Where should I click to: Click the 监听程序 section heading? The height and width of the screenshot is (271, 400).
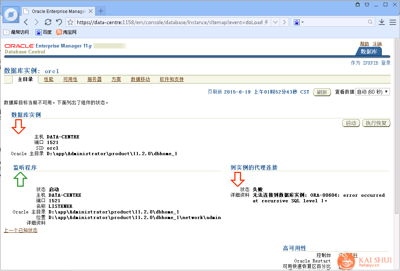tap(25, 167)
